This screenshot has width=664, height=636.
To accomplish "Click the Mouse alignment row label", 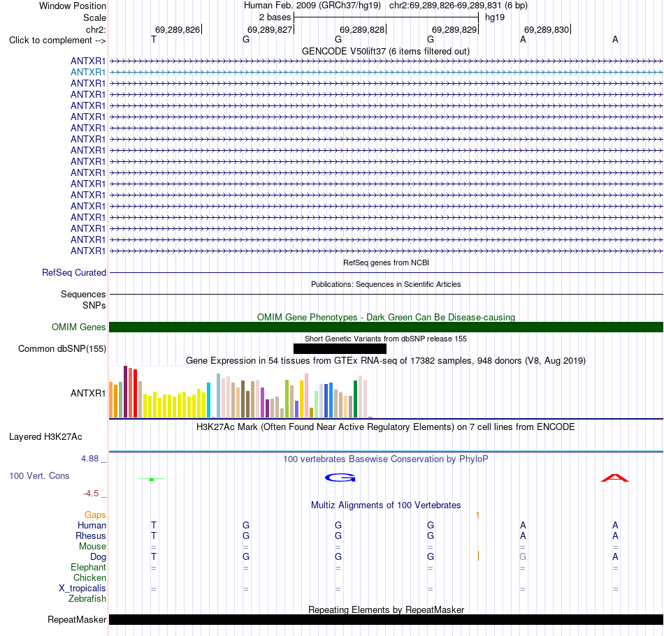I will click(92, 547).
